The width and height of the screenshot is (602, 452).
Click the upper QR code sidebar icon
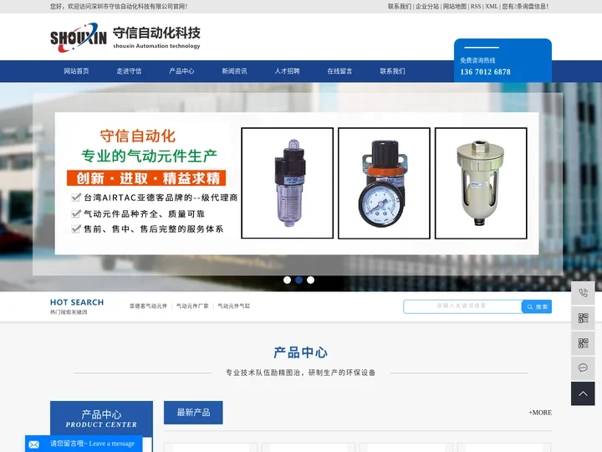pos(583,318)
